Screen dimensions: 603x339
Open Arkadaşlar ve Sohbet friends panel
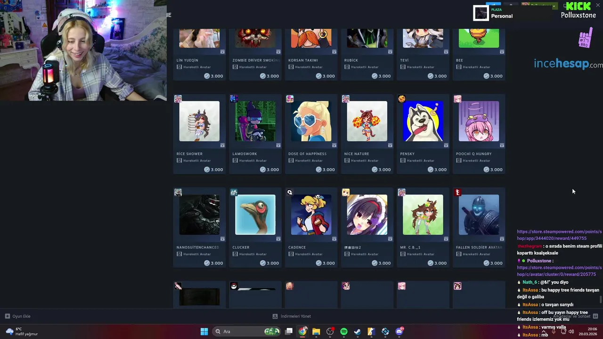point(576,316)
